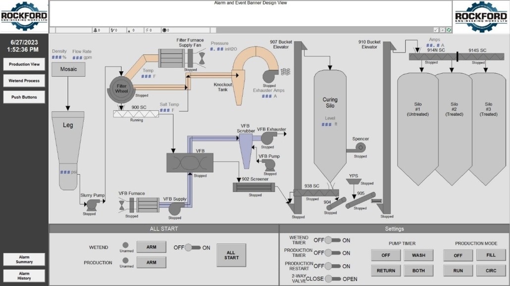The width and height of the screenshot is (510, 286).
Task: Click the PRODUCTION Unarmed indicator light
Action: [x=125, y=260]
